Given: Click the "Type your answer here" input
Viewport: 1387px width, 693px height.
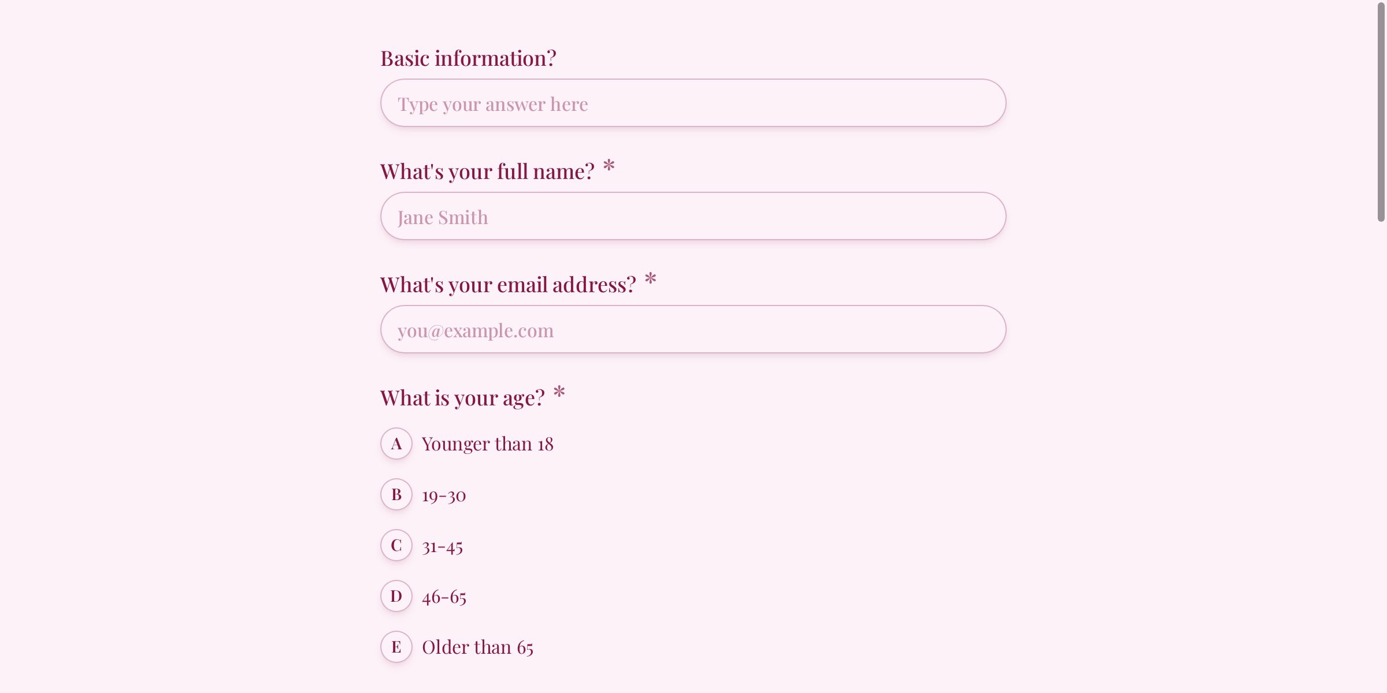Looking at the screenshot, I should [693, 103].
